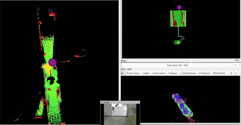
Task: Minimize the RViz window
Action: (230, 65)
